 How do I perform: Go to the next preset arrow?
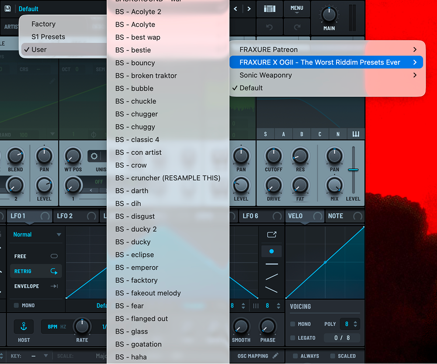coord(249,9)
